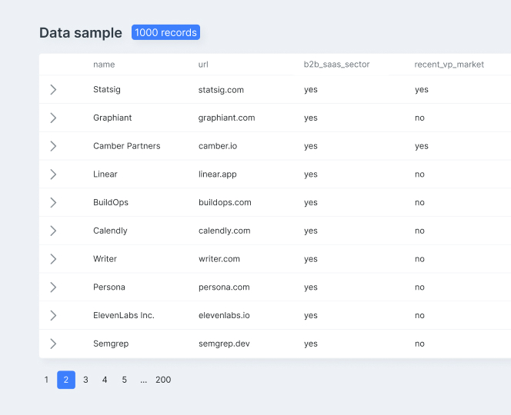
Task: Expand the Semgrep row
Action: [x=53, y=344]
